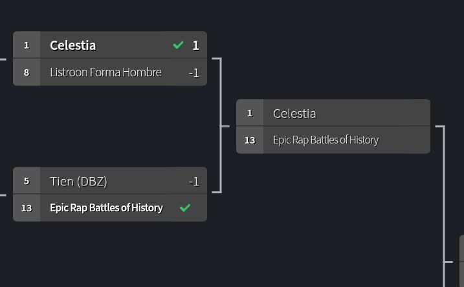The width and height of the screenshot is (464, 287).
Task: Click the seed 8 badge
Action: (27, 72)
